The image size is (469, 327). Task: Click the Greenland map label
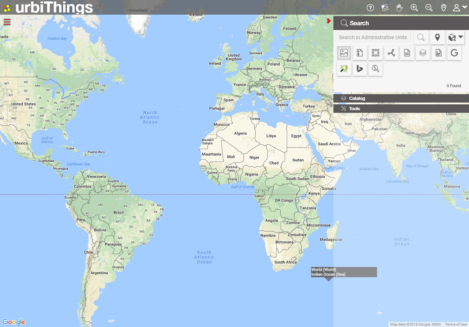(139, 10)
